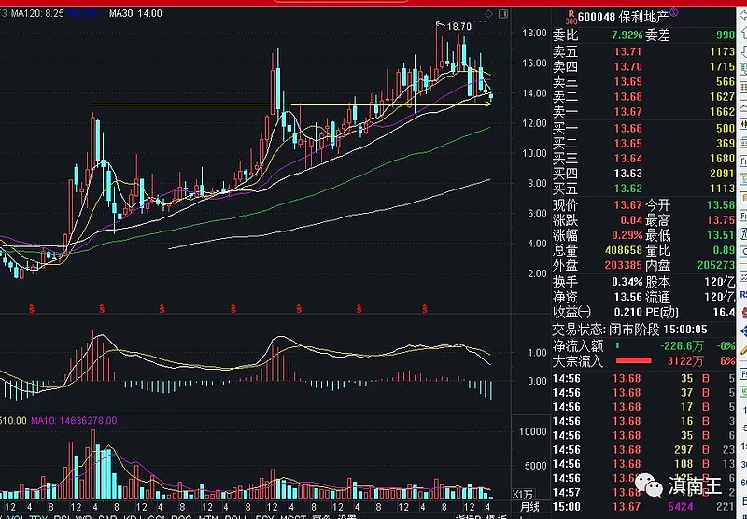Select 买一 price 13.66

pyautogui.click(x=627, y=129)
